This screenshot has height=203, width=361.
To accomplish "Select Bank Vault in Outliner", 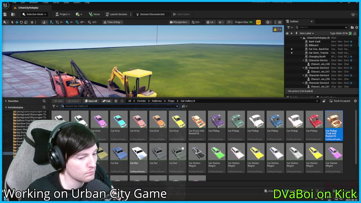I will click(x=314, y=41).
